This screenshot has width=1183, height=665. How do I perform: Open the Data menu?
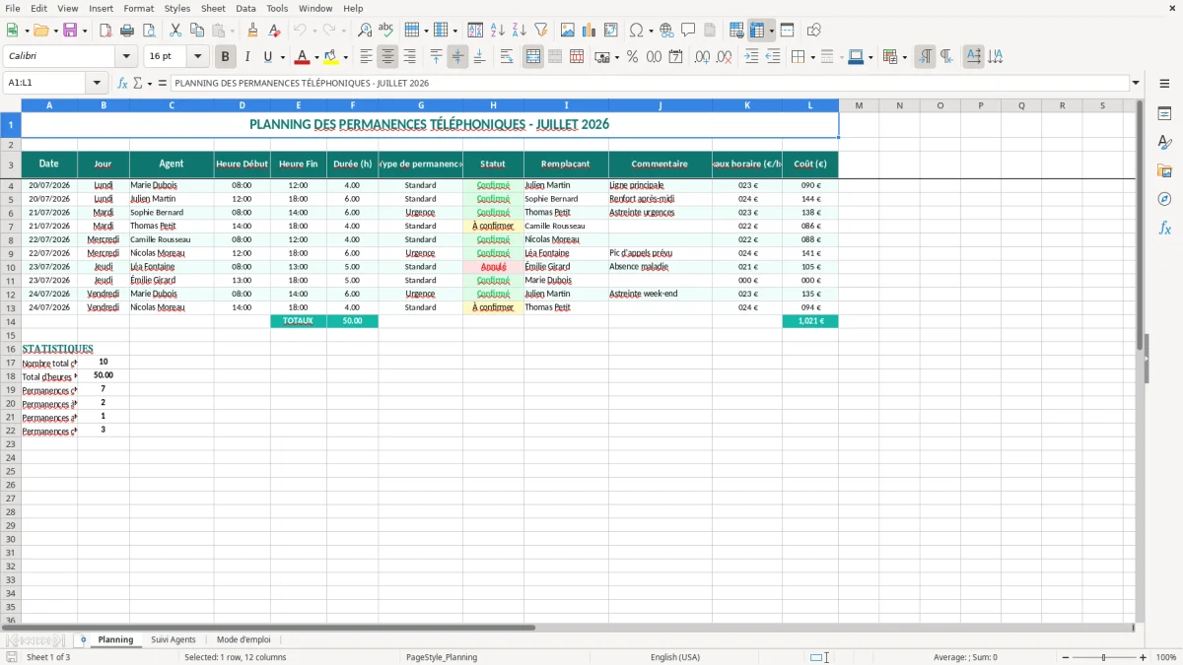[x=245, y=8]
